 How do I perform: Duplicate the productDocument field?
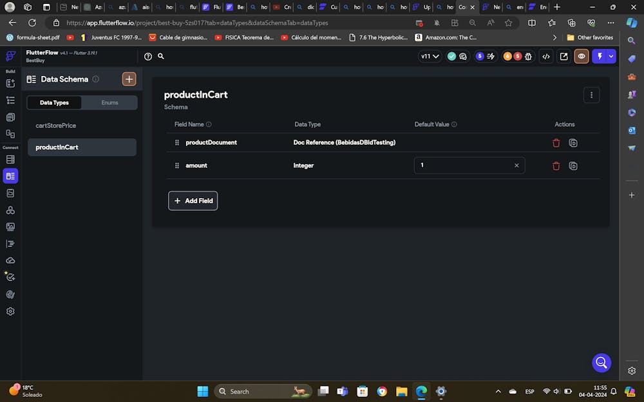573,143
